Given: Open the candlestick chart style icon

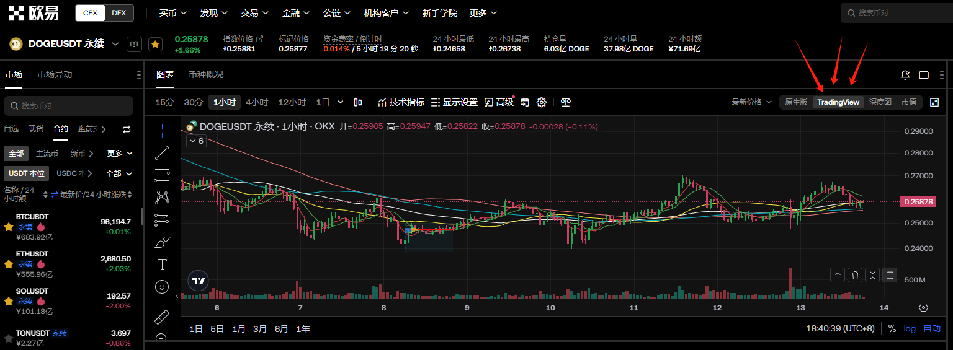Looking at the screenshot, I should [358, 102].
